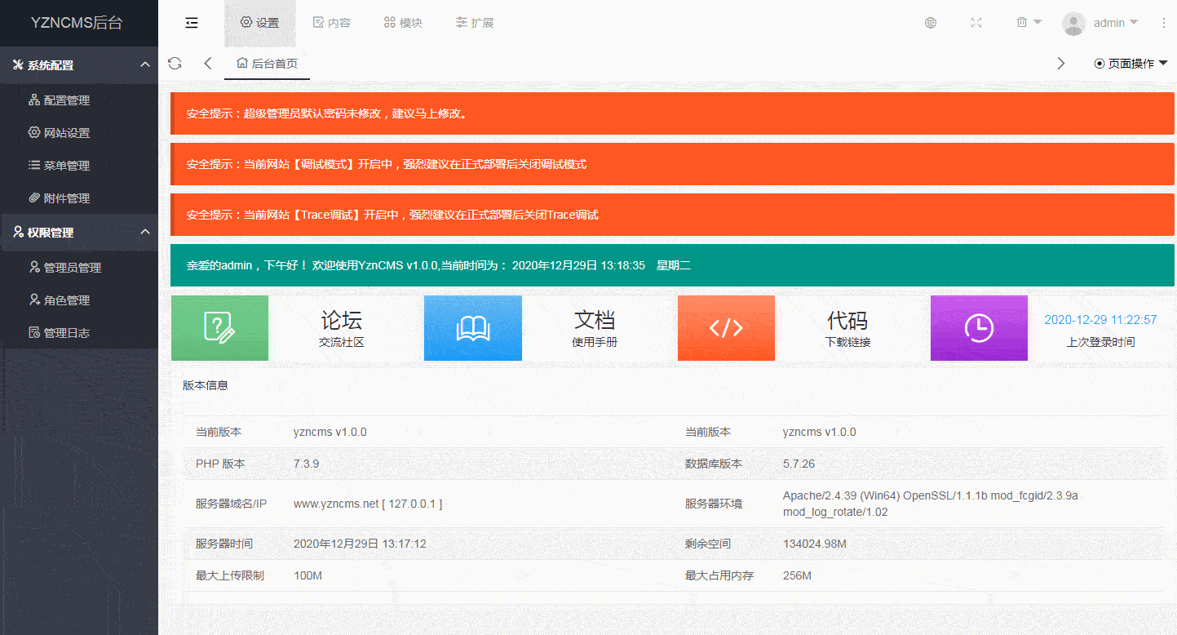This screenshot has height=635, width=1177.
Task: Collapse the sidebar with the hamburger icon
Action: click(x=191, y=22)
